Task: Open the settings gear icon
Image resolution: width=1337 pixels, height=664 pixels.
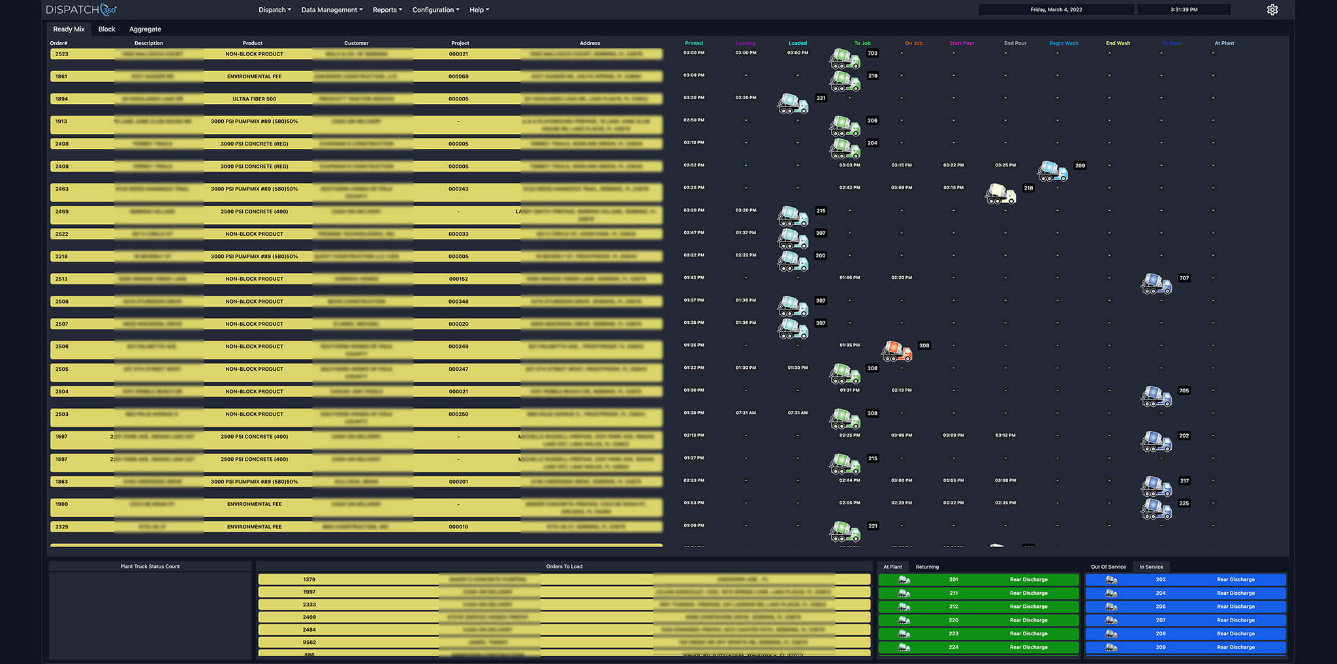Action: click(x=1272, y=10)
